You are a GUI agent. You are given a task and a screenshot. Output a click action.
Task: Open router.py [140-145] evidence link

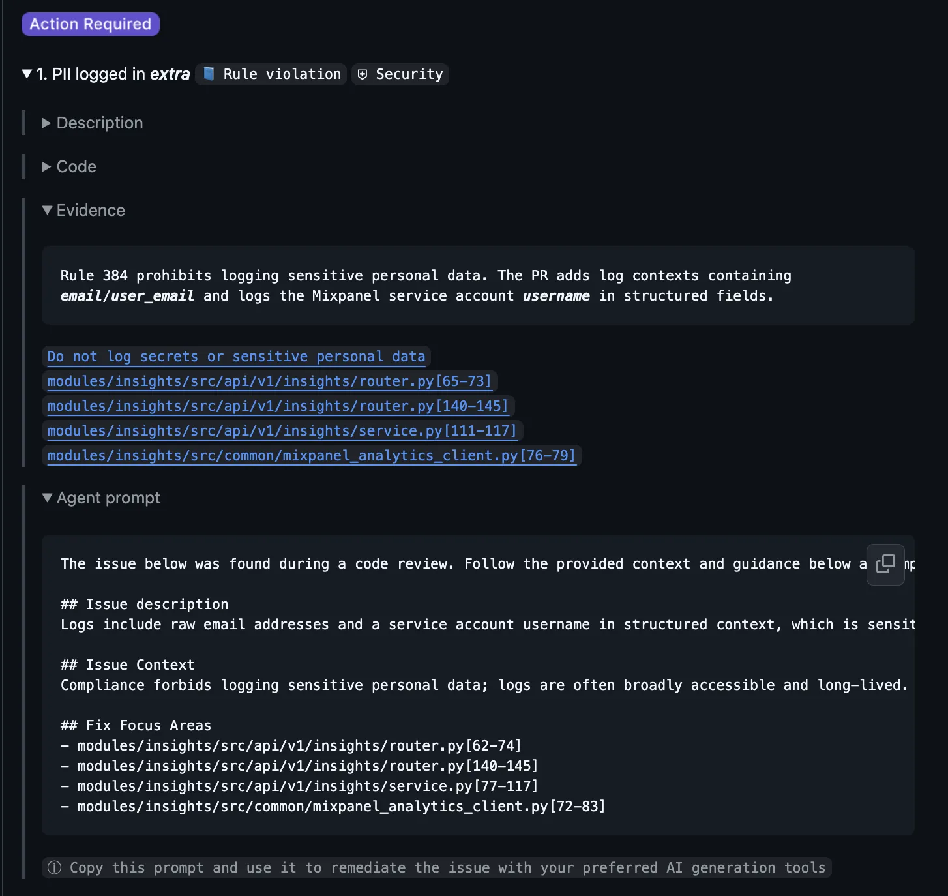click(x=277, y=406)
